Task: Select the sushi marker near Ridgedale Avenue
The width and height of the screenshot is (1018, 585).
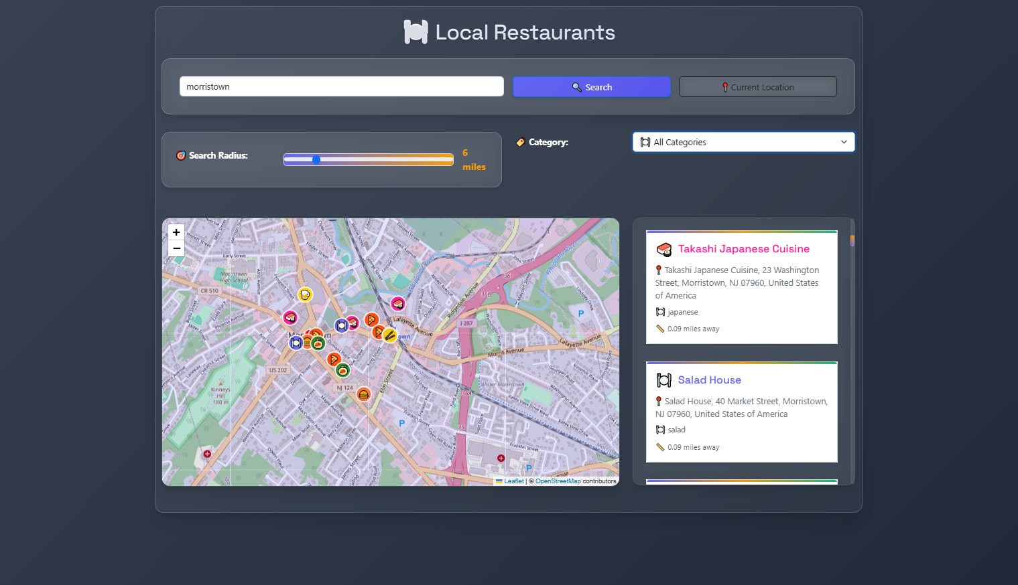Action: 398,304
